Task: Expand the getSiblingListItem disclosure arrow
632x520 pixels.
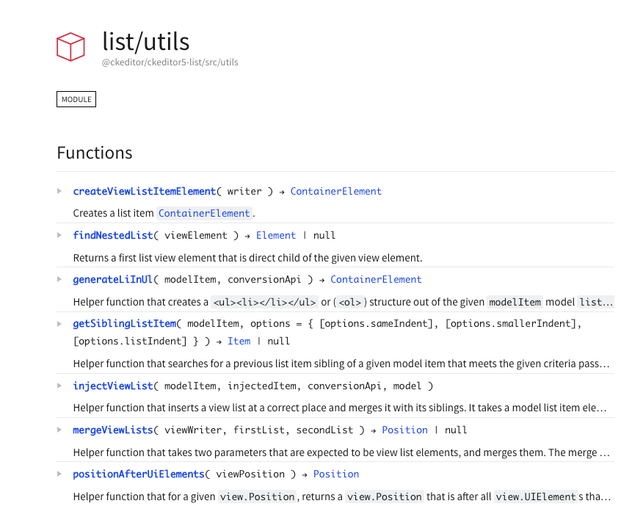Action: pyautogui.click(x=59, y=322)
